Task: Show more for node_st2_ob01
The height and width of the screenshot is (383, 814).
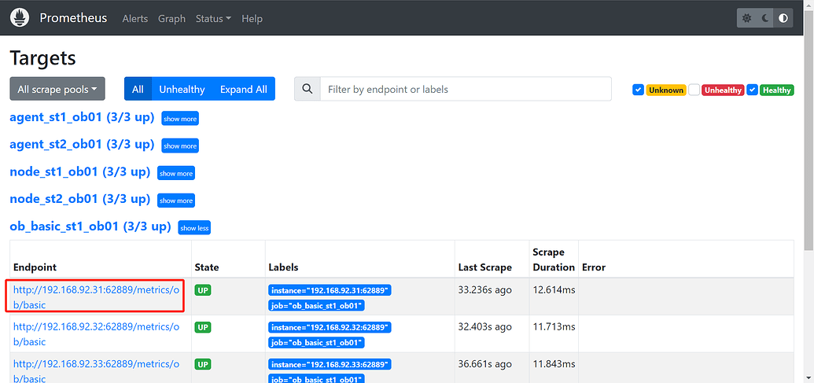Action: (x=176, y=201)
